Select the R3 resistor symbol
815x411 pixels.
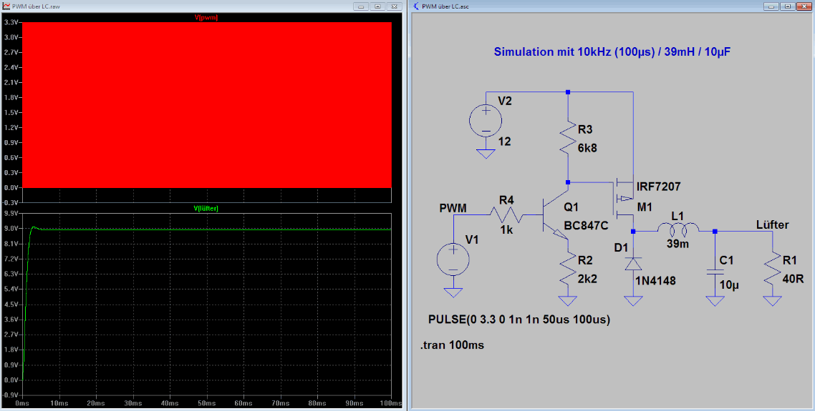568,137
